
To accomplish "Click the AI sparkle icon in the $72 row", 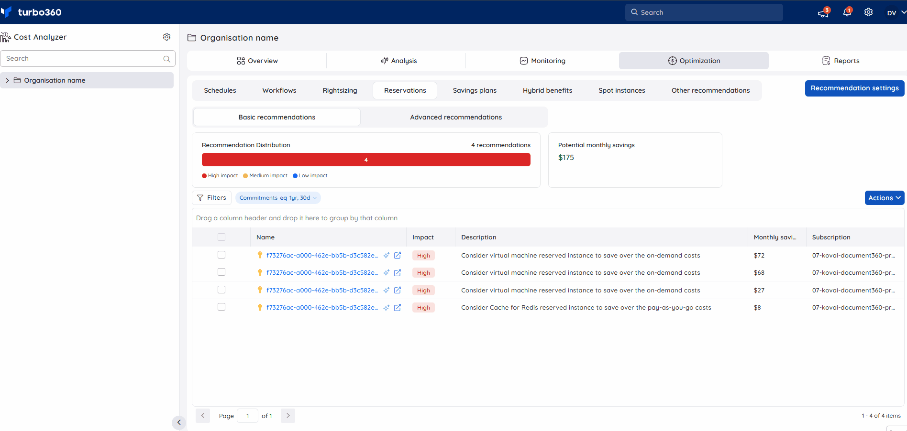I will point(387,255).
